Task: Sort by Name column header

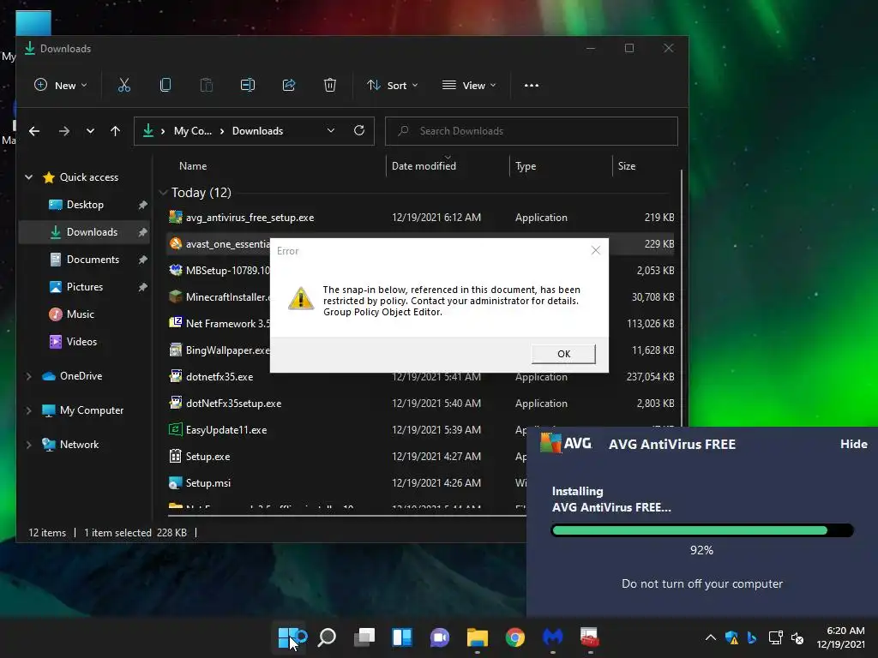Action: 193,166
